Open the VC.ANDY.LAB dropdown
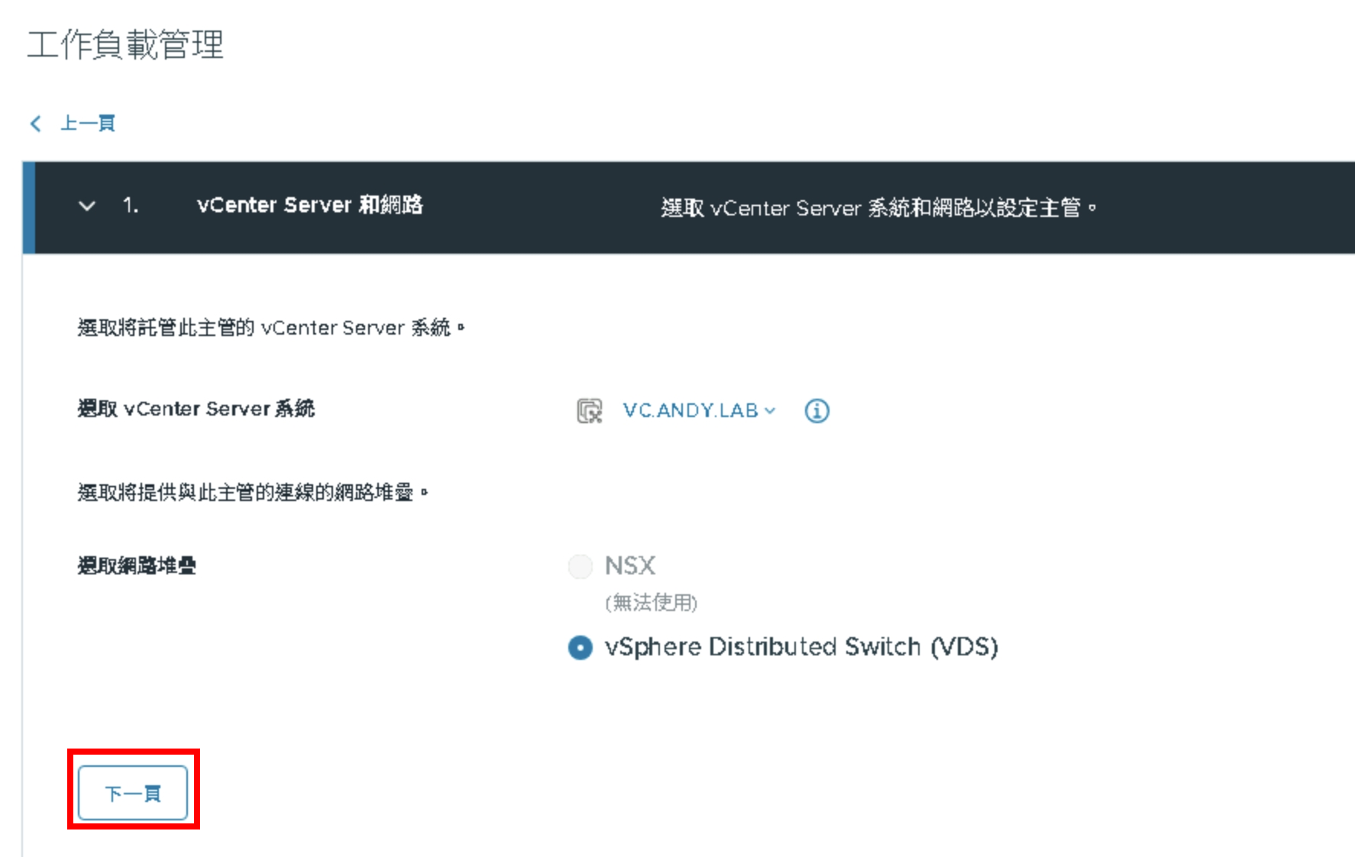This screenshot has height=857, width=1355. click(x=699, y=410)
